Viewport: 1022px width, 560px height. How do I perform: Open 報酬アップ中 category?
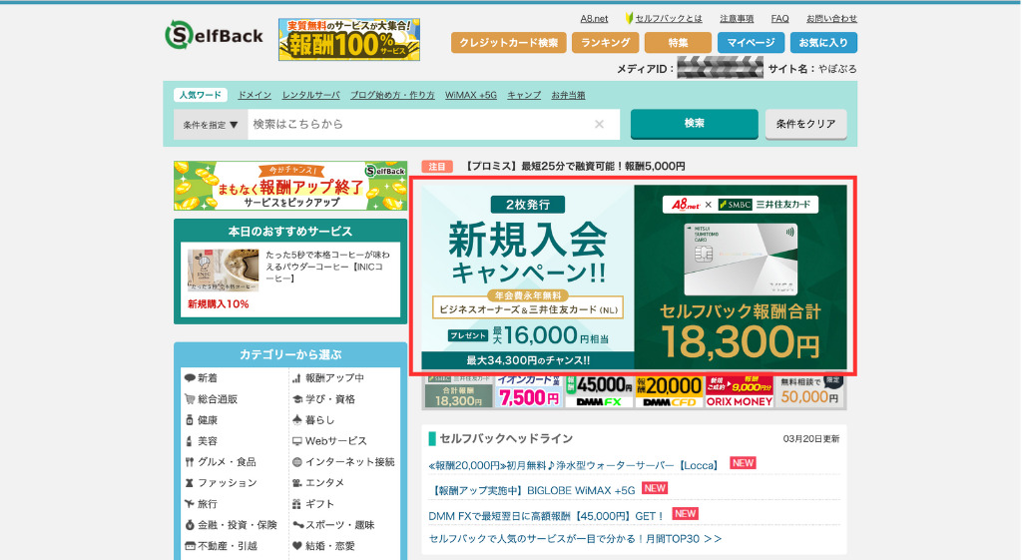pos(327,378)
